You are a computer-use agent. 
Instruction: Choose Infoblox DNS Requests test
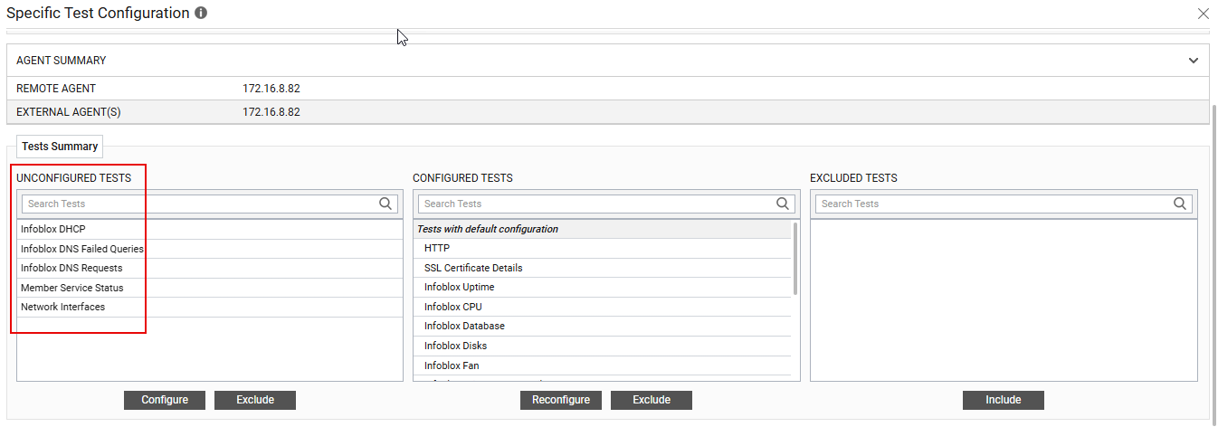click(x=71, y=268)
